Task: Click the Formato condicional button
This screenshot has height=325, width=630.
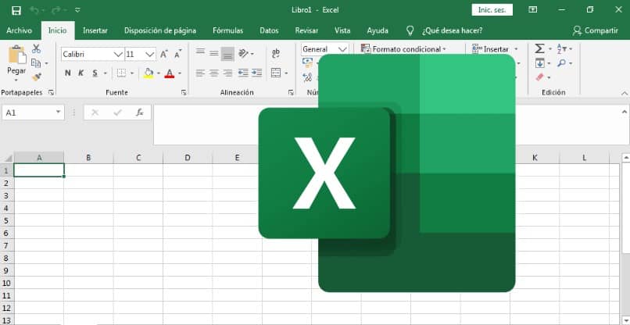Action: (x=404, y=49)
